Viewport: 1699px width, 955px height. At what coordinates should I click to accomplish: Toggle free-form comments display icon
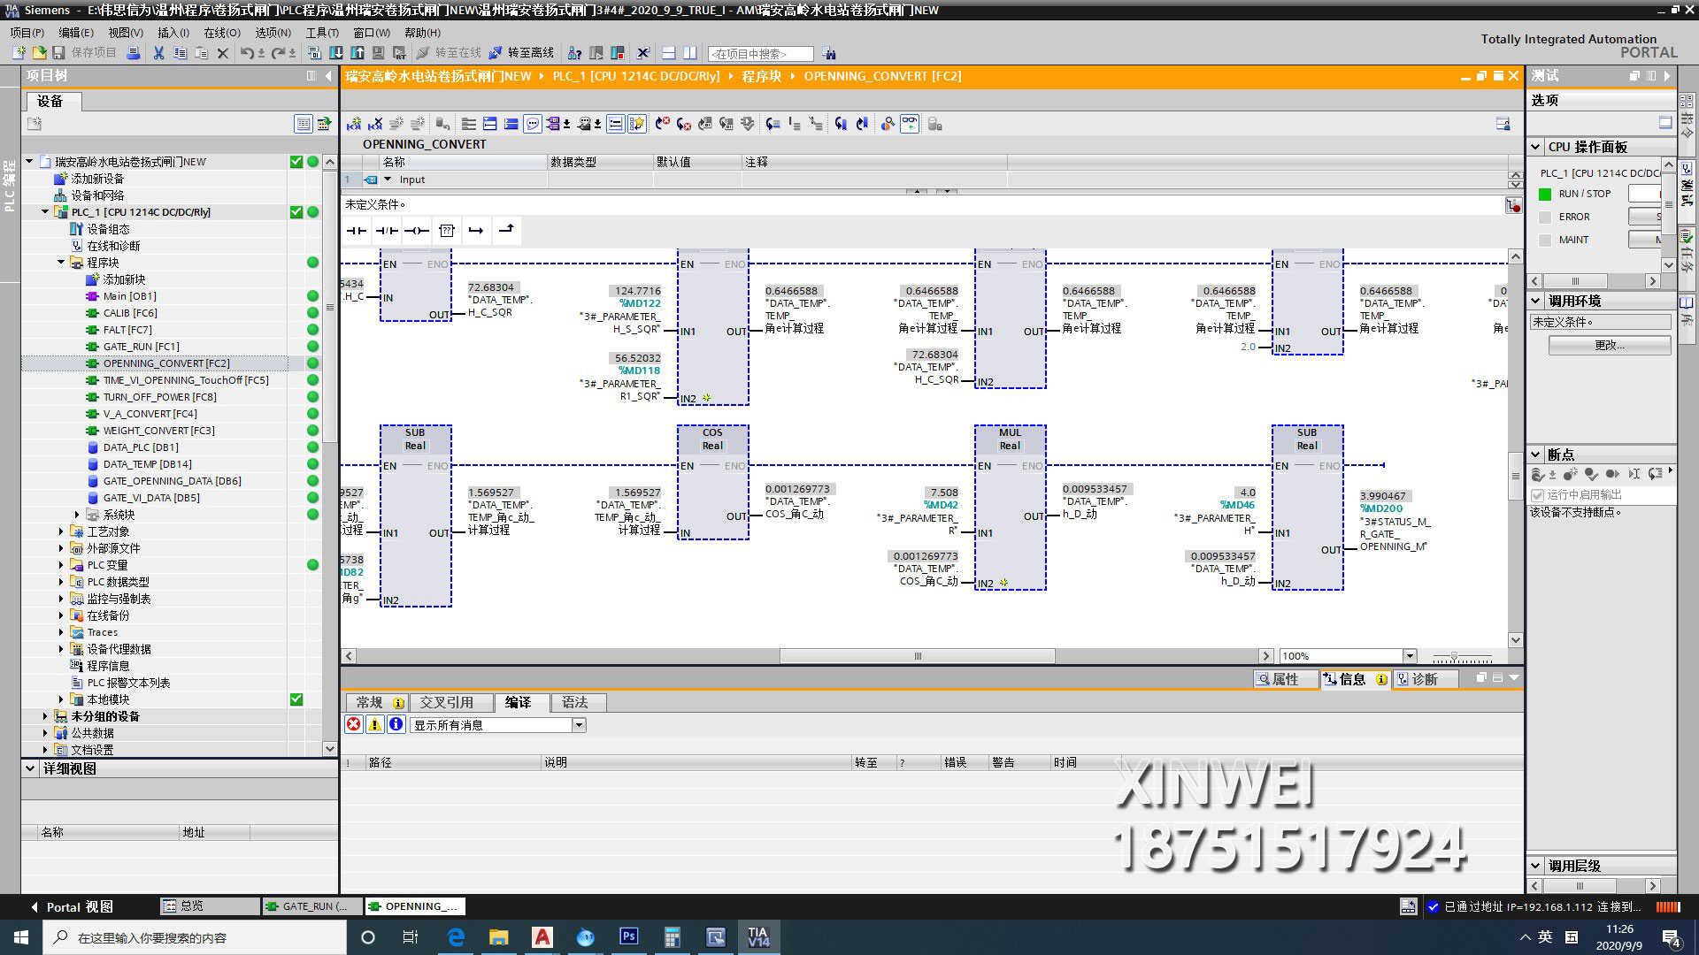[533, 124]
